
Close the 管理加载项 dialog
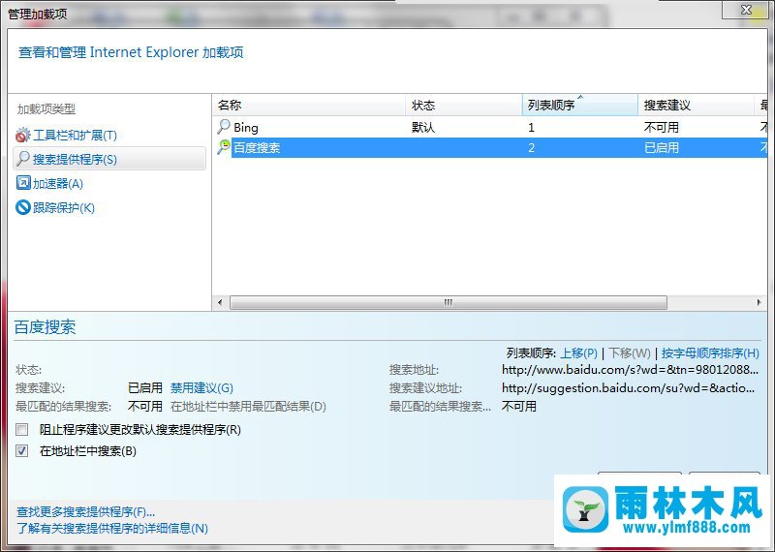pos(746,10)
